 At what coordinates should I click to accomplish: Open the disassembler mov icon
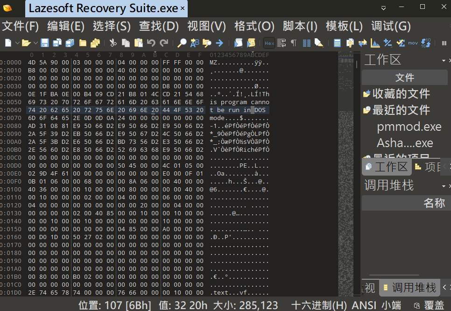click(x=413, y=43)
